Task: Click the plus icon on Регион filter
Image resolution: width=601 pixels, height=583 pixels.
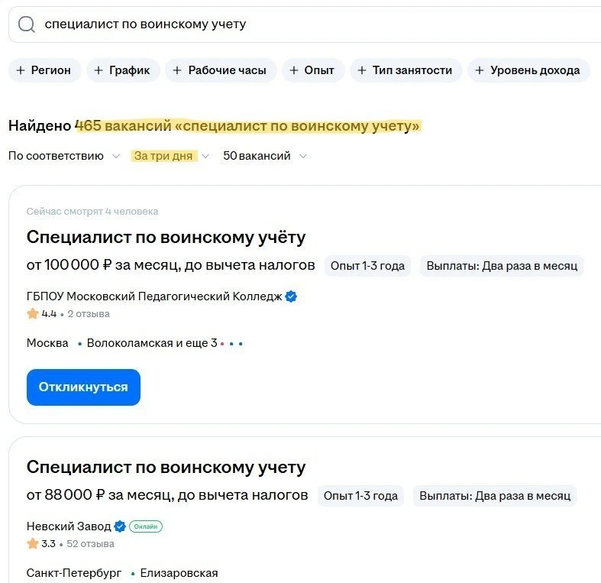Action: (21, 70)
